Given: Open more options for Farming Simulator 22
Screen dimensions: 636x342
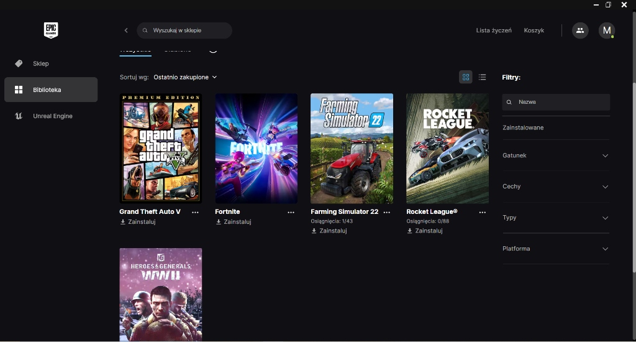Looking at the screenshot, I should coord(386,212).
